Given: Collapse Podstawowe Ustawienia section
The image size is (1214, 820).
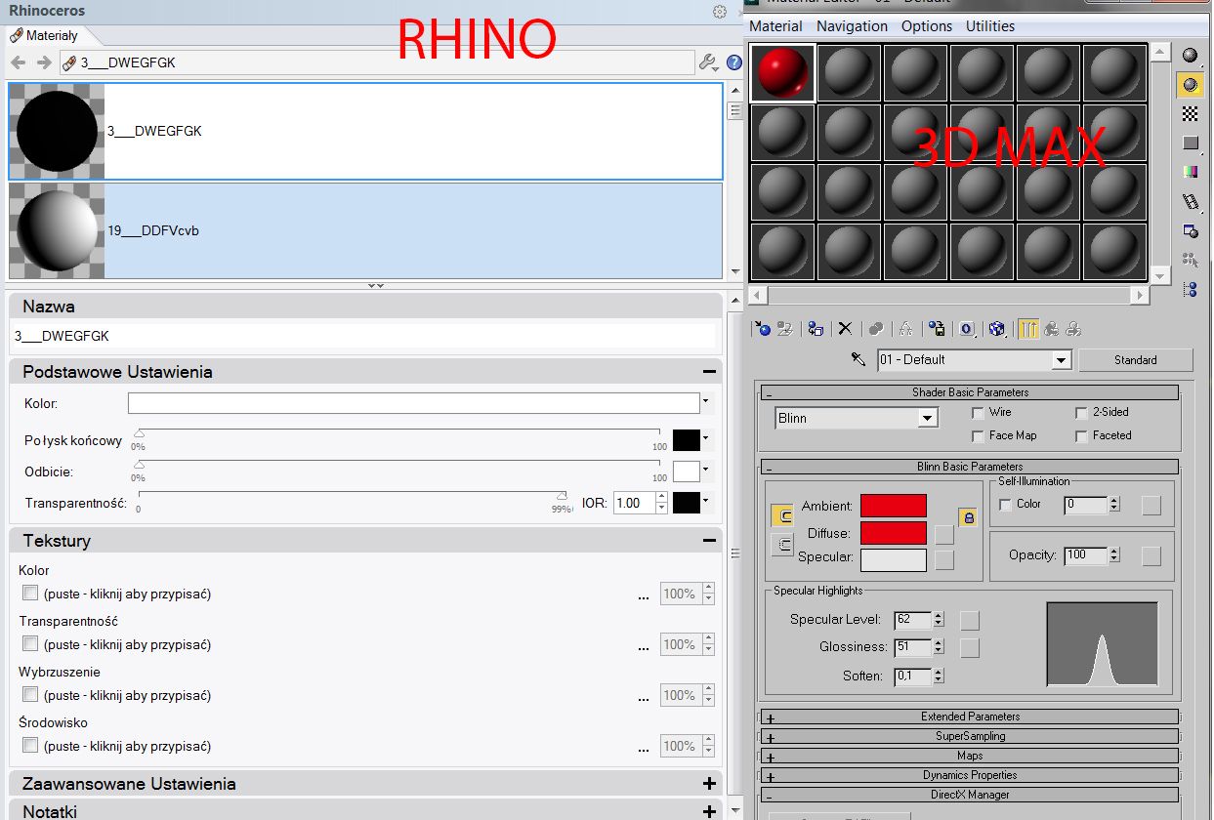Looking at the screenshot, I should click(709, 372).
